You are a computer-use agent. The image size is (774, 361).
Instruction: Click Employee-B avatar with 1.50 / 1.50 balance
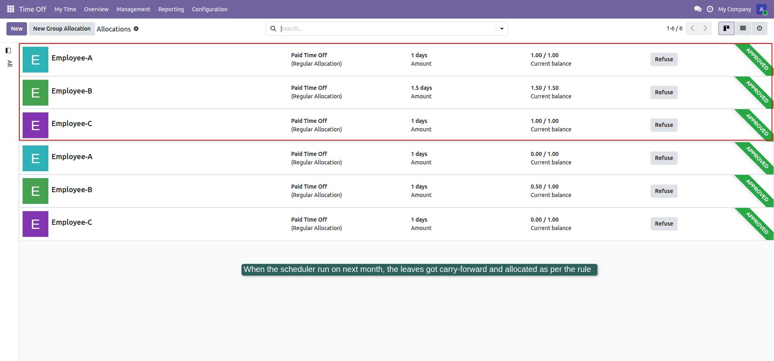click(35, 93)
